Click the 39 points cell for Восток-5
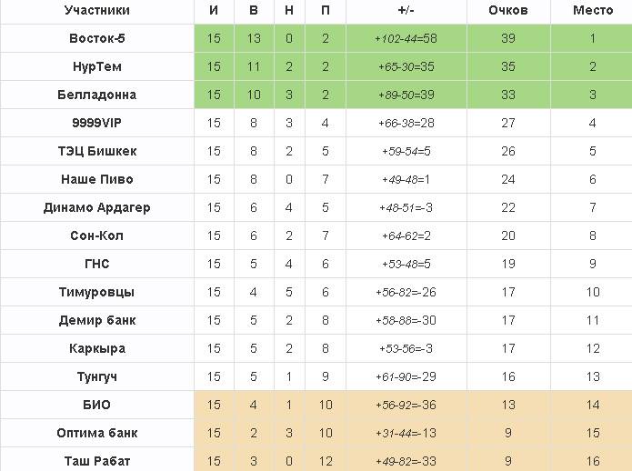 [x=507, y=39]
